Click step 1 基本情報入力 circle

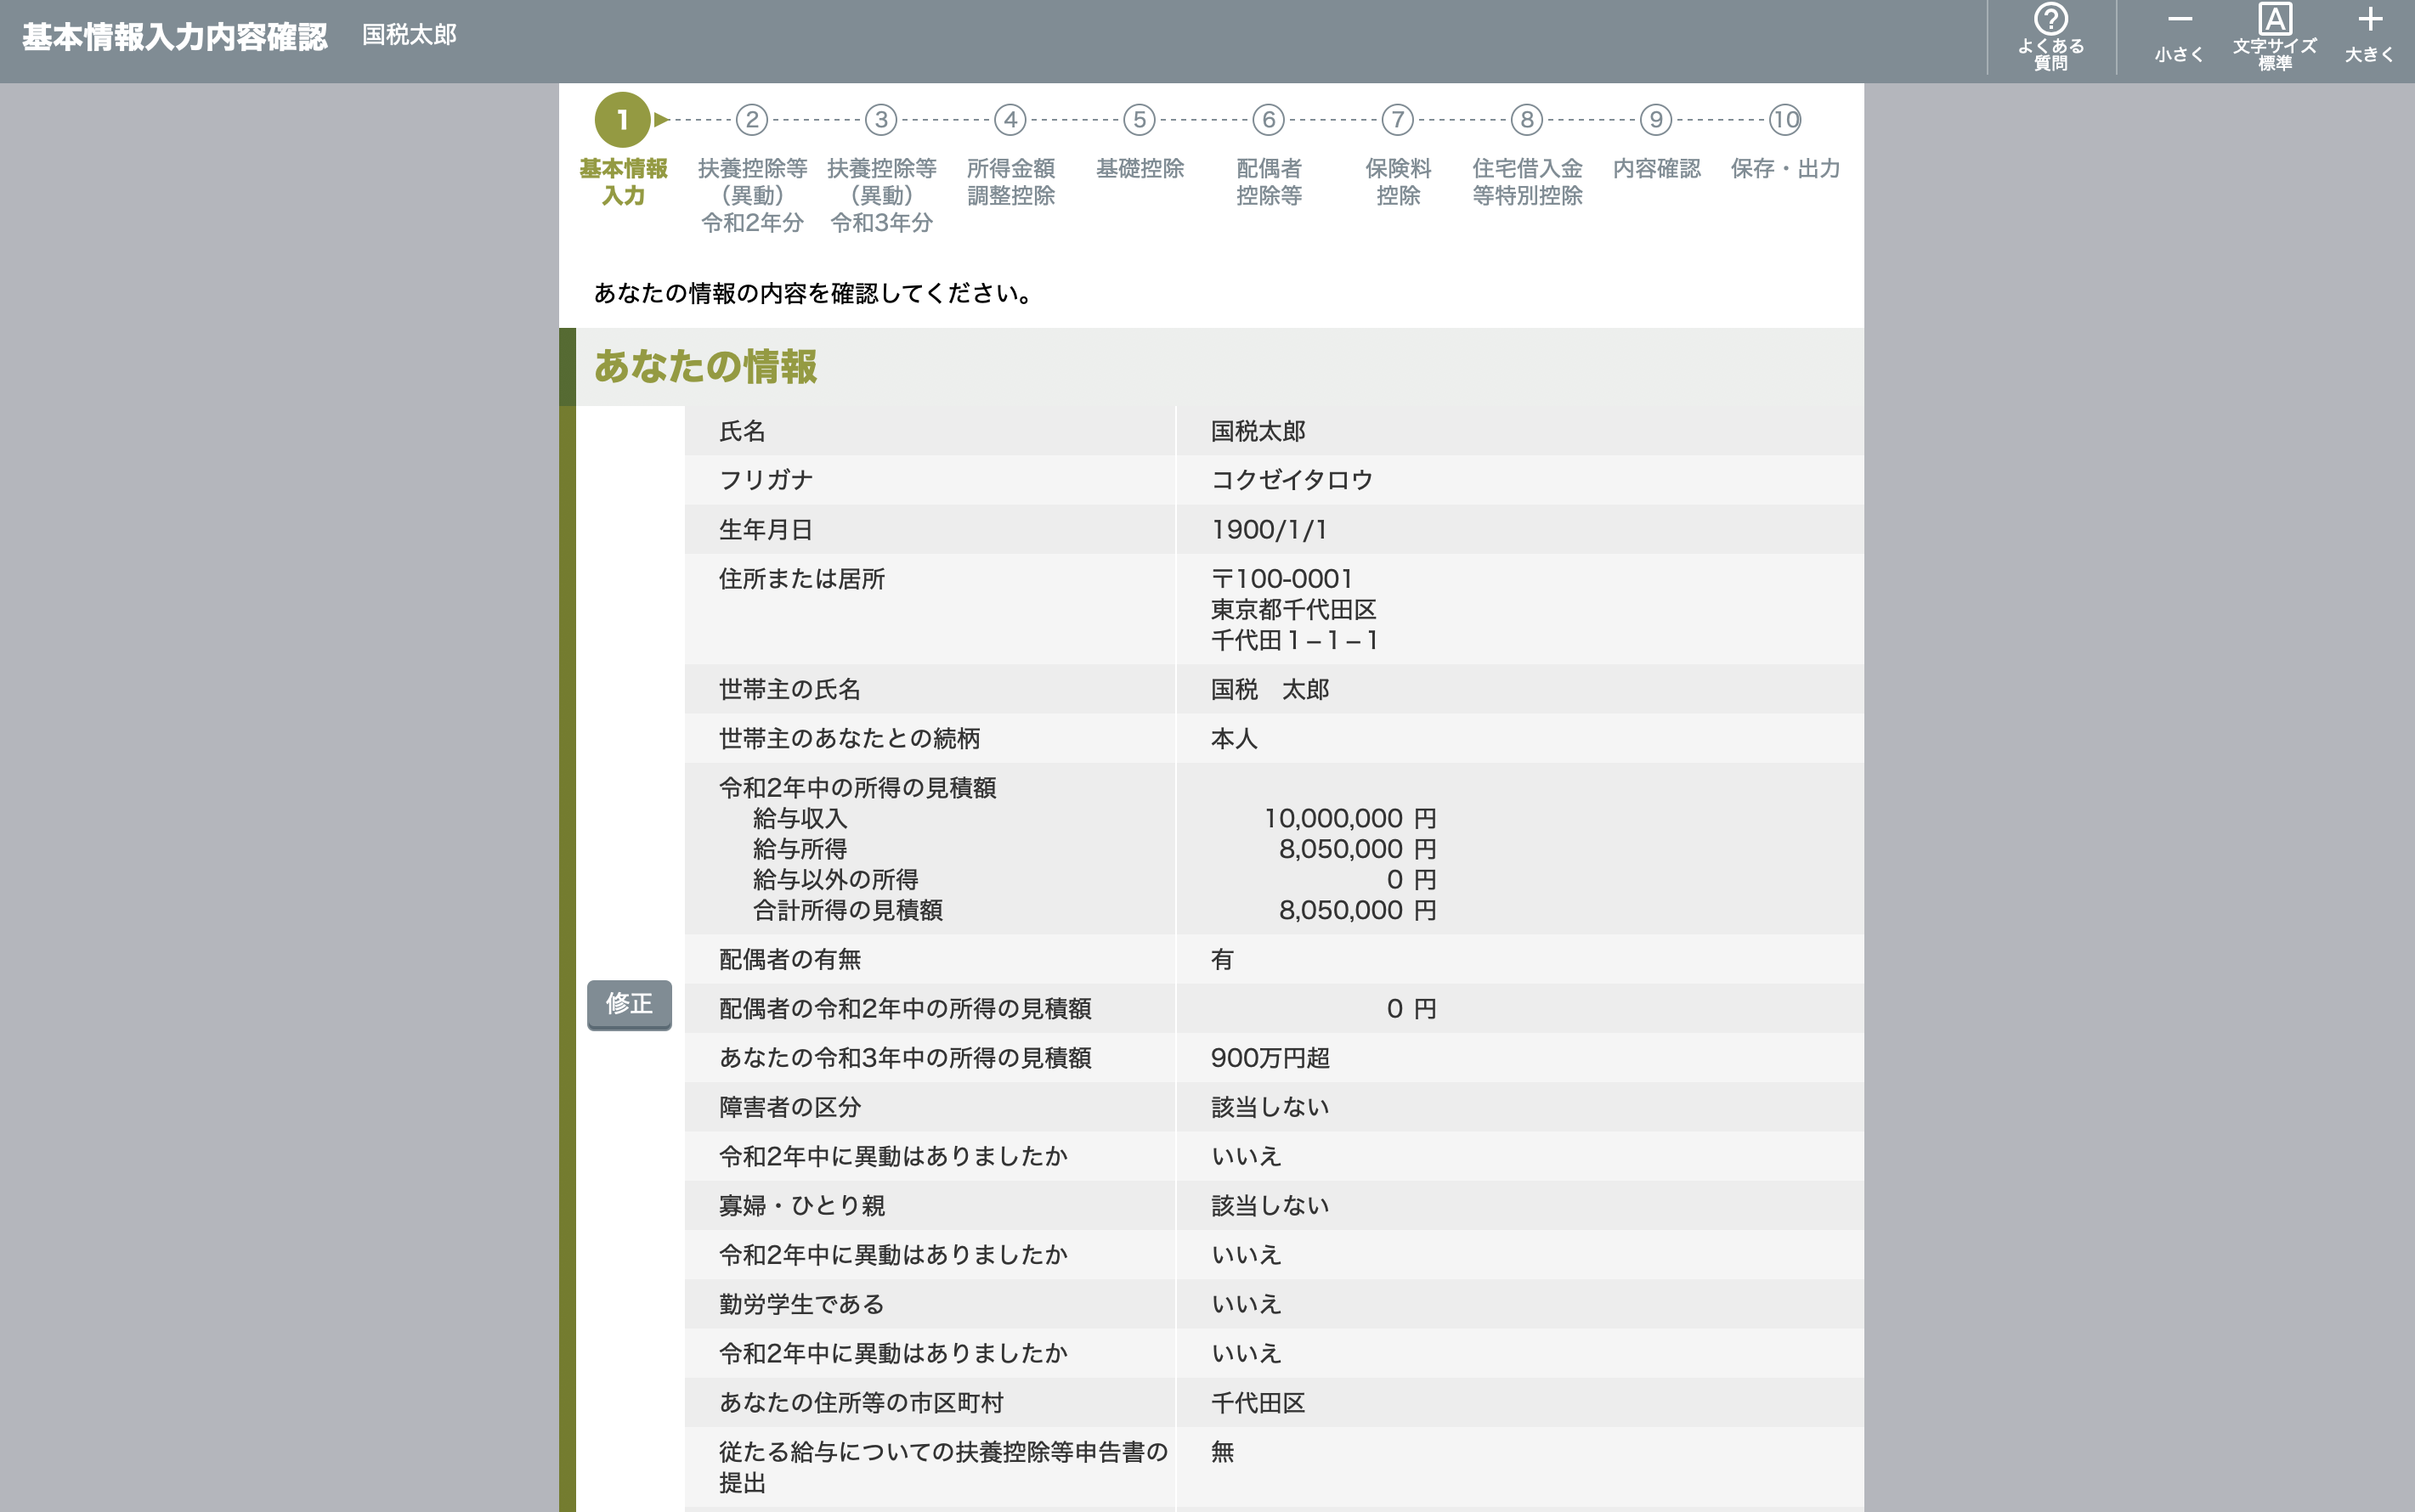(622, 120)
